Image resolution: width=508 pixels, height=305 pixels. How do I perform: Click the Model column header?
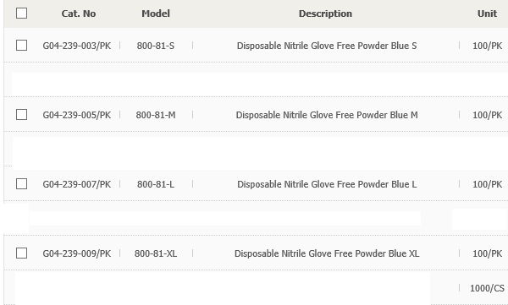pyautogui.click(x=156, y=14)
